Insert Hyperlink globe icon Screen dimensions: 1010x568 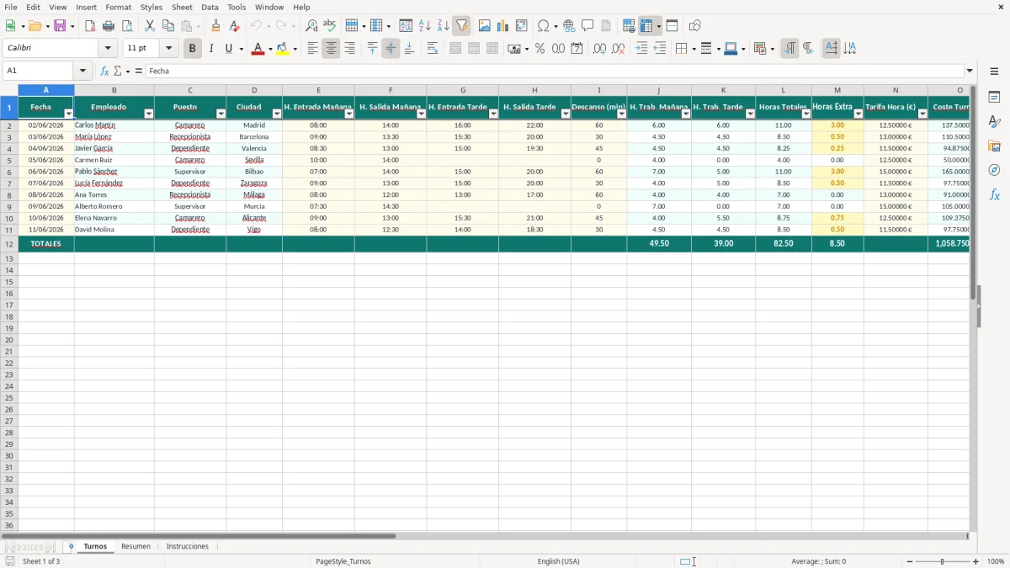(x=569, y=26)
